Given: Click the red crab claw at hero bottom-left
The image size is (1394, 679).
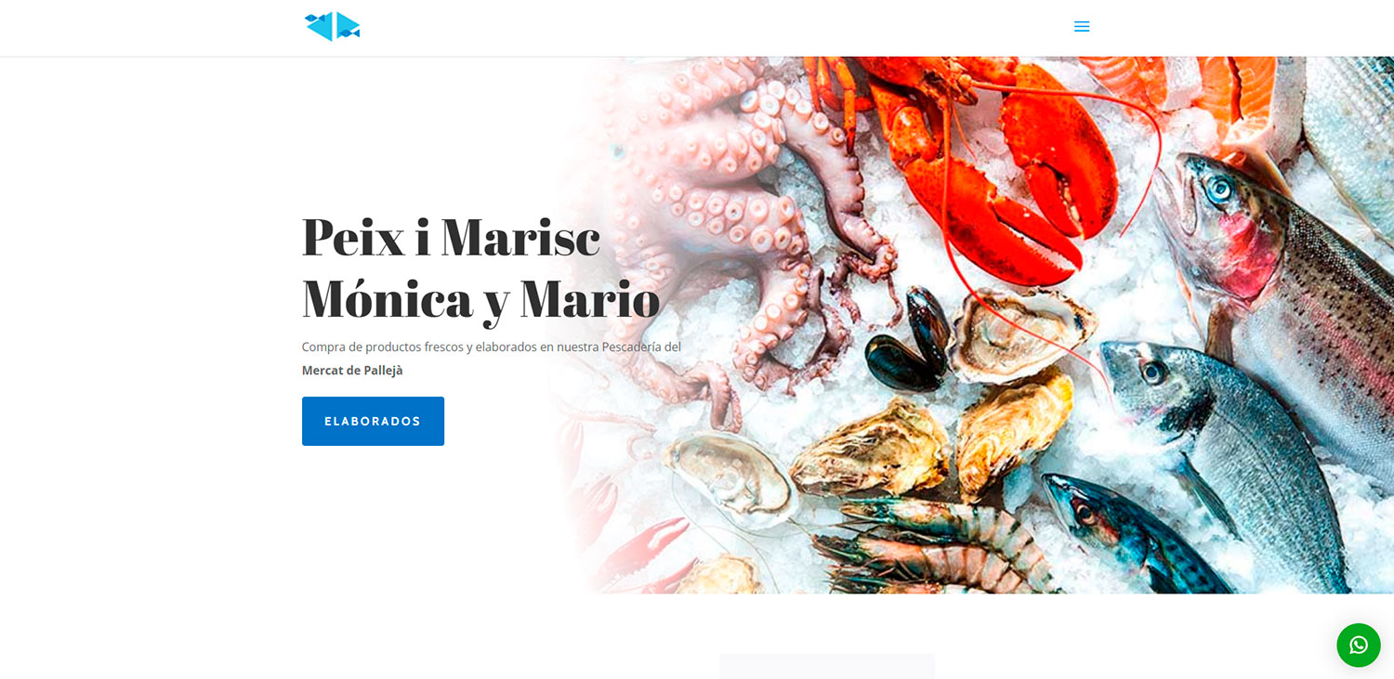Looking at the screenshot, I should click(651, 548).
